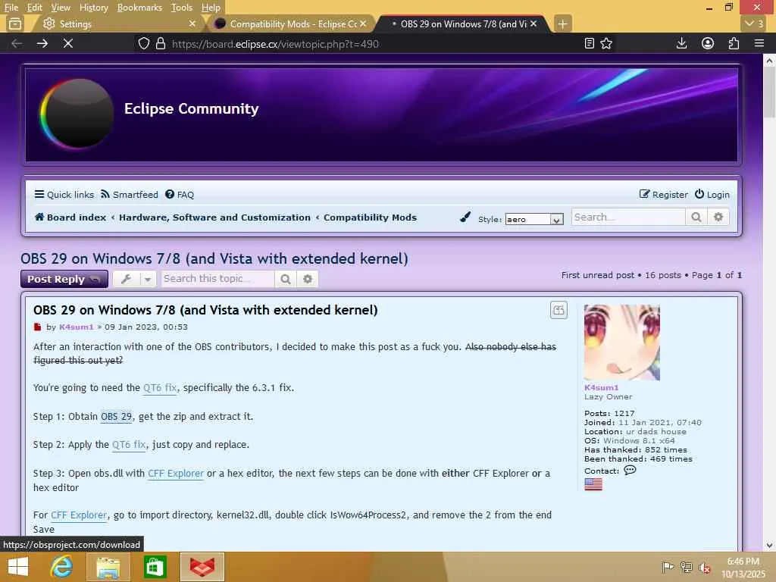The width and height of the screenshot is (776, 582).
Task: Open the History menu
Action: click(x=93, y=8)
